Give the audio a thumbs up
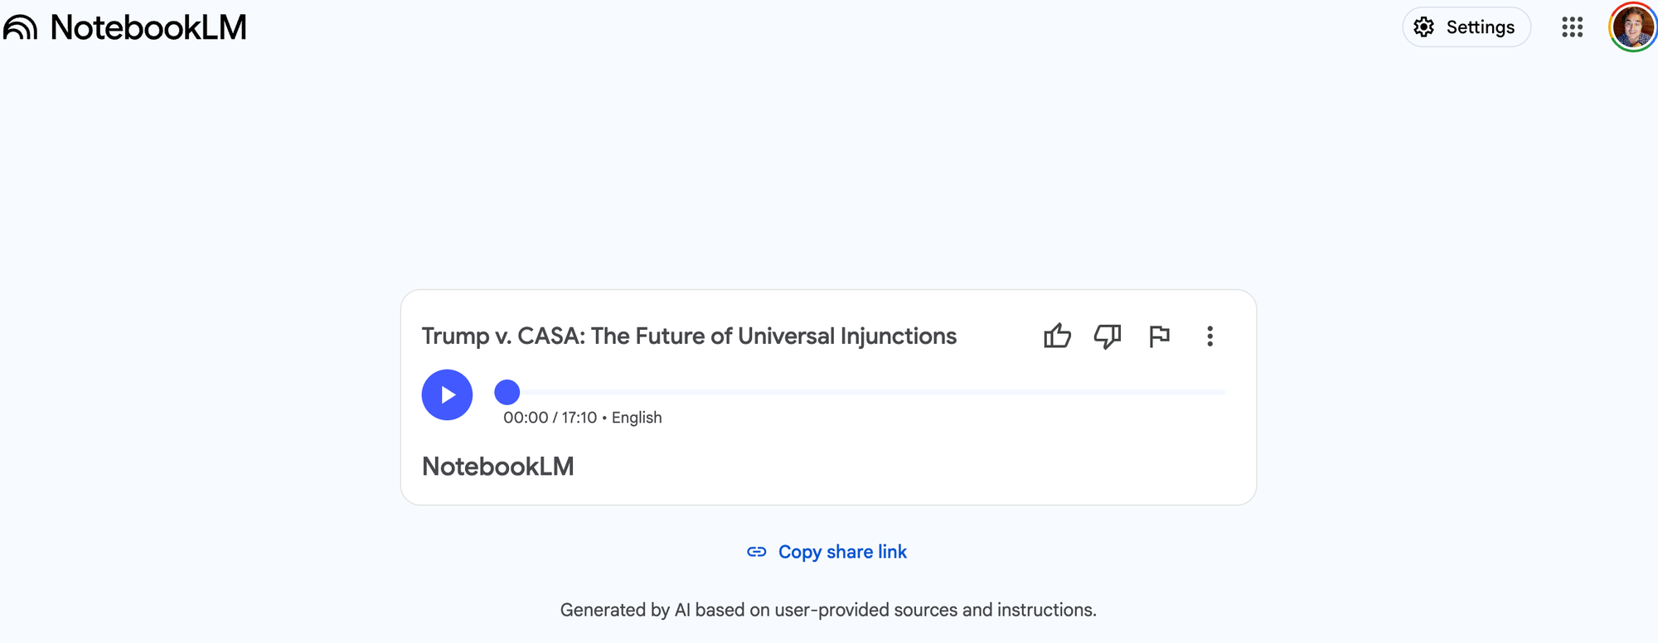Image resolution: width=1658 pixels, height=643 pixels. click(1057, 336)
